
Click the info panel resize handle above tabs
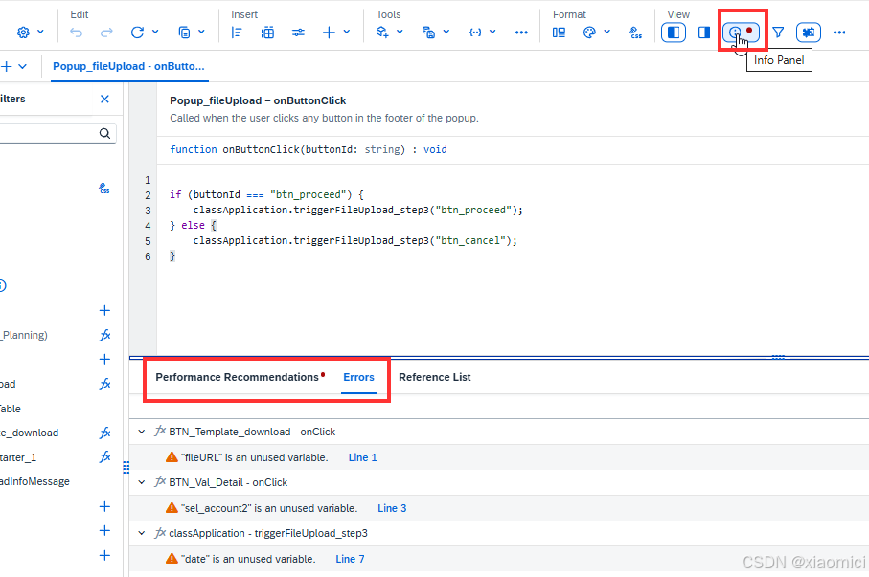click(x=778, y=357)
